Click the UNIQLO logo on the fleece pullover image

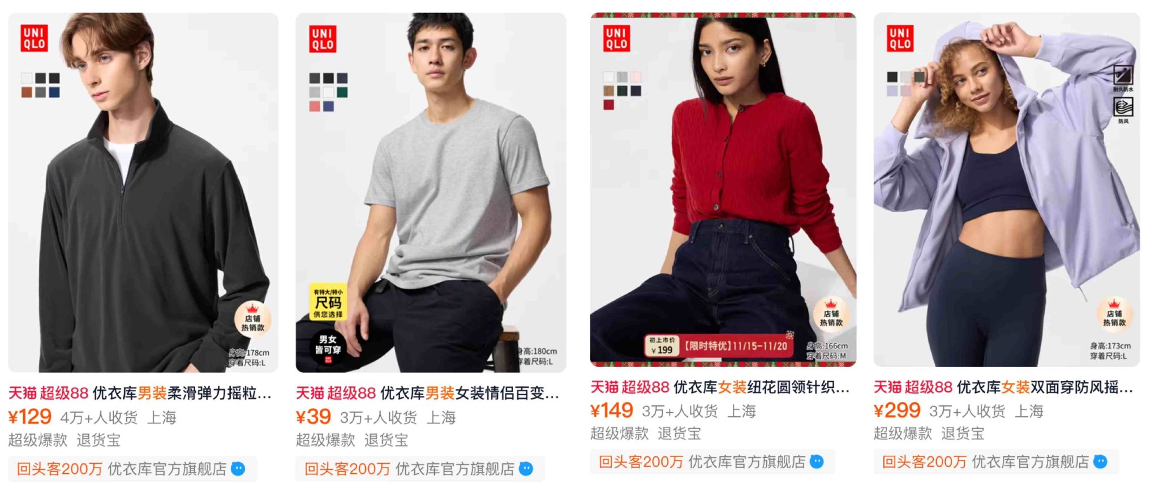[x=35, y=38]
